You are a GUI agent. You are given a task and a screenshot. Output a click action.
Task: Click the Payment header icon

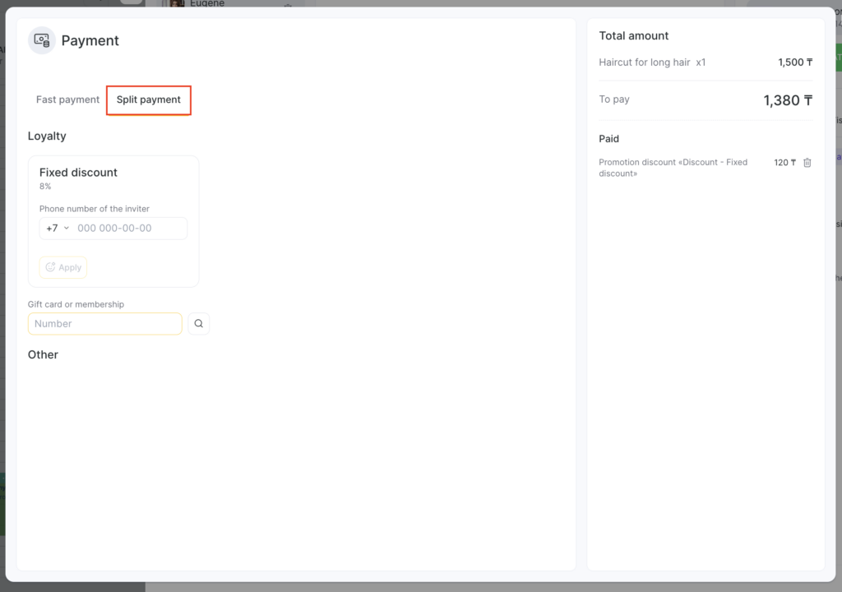42,40
